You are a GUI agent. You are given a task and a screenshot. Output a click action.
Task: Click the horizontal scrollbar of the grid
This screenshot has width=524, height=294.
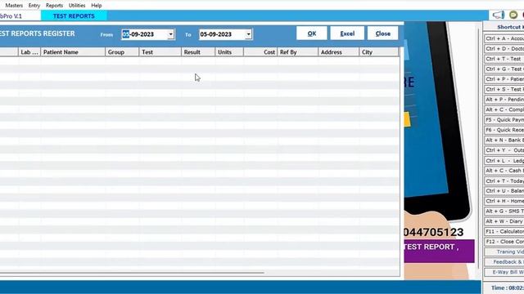point(132,273)
